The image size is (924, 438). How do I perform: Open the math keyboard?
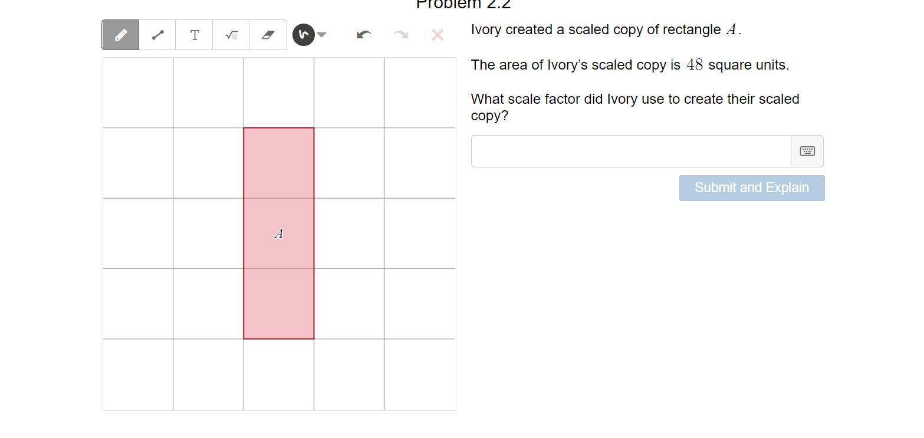pyautogui.click(x=807, y=151)
